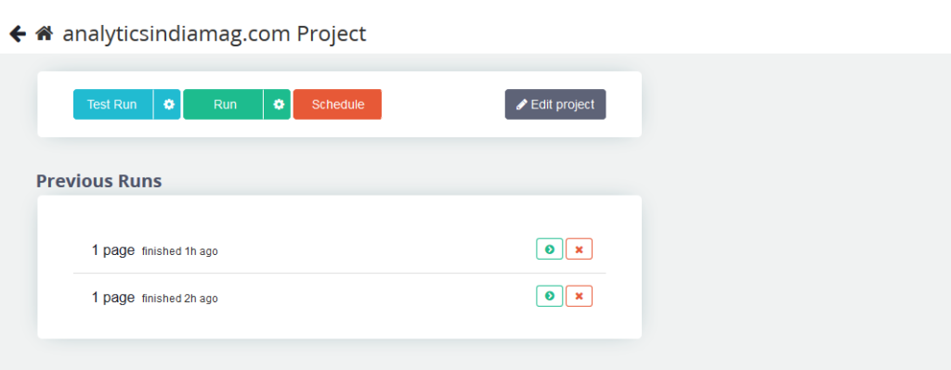
Task: Click the 'finished 1h ago' timestamp
Action: pyautogui.click(x=179, y=250)
